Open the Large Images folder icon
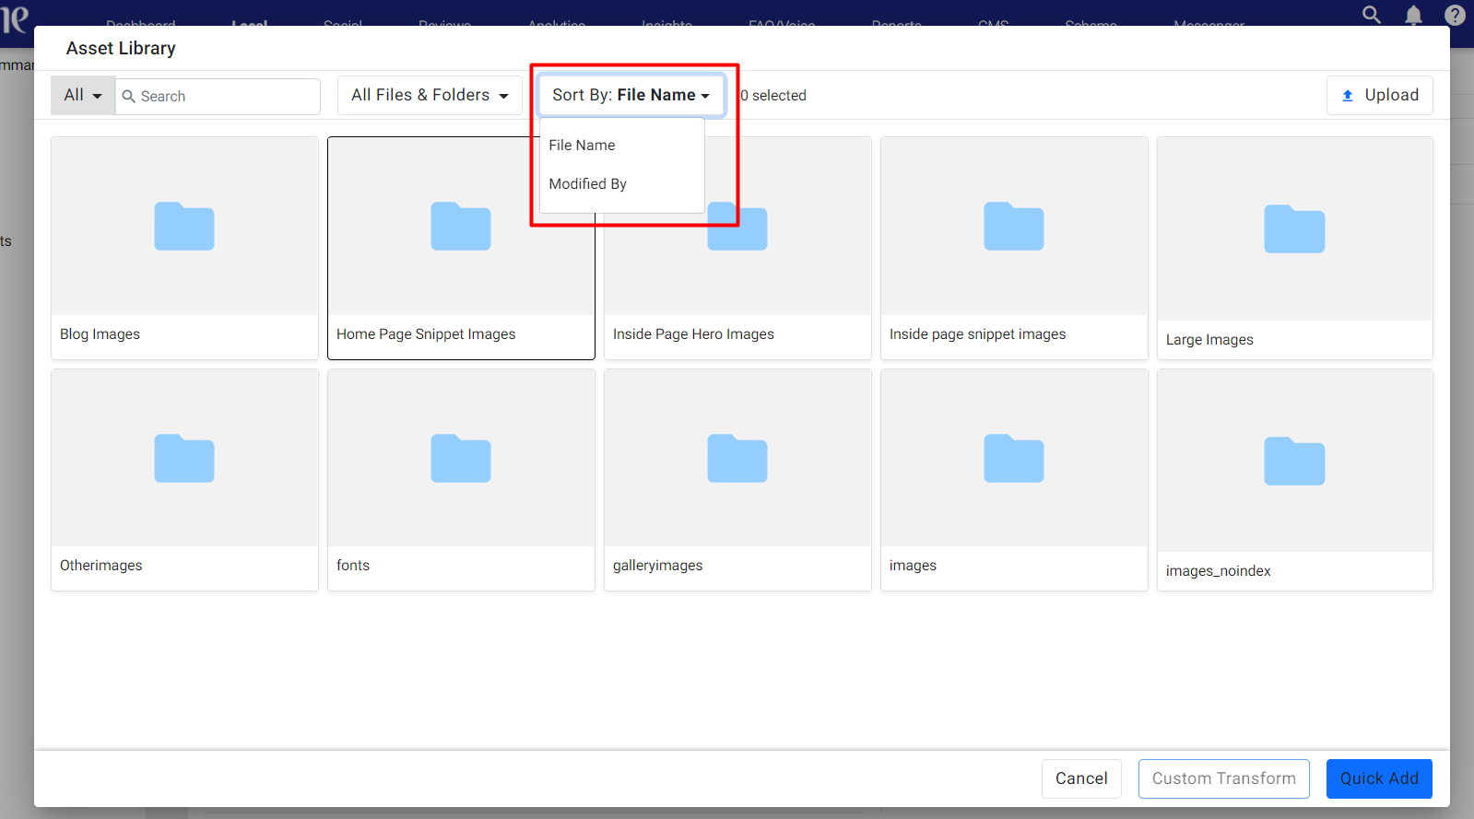This screenshot has width=1474, height=819. [1294, 229]
